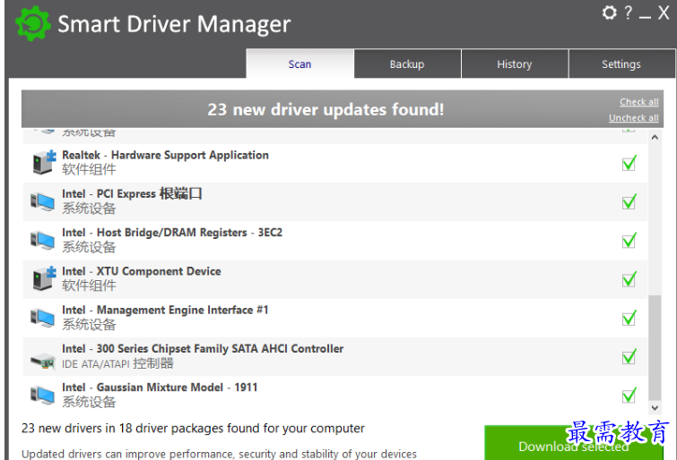Click the Management Engine Interface device icon

42,318
